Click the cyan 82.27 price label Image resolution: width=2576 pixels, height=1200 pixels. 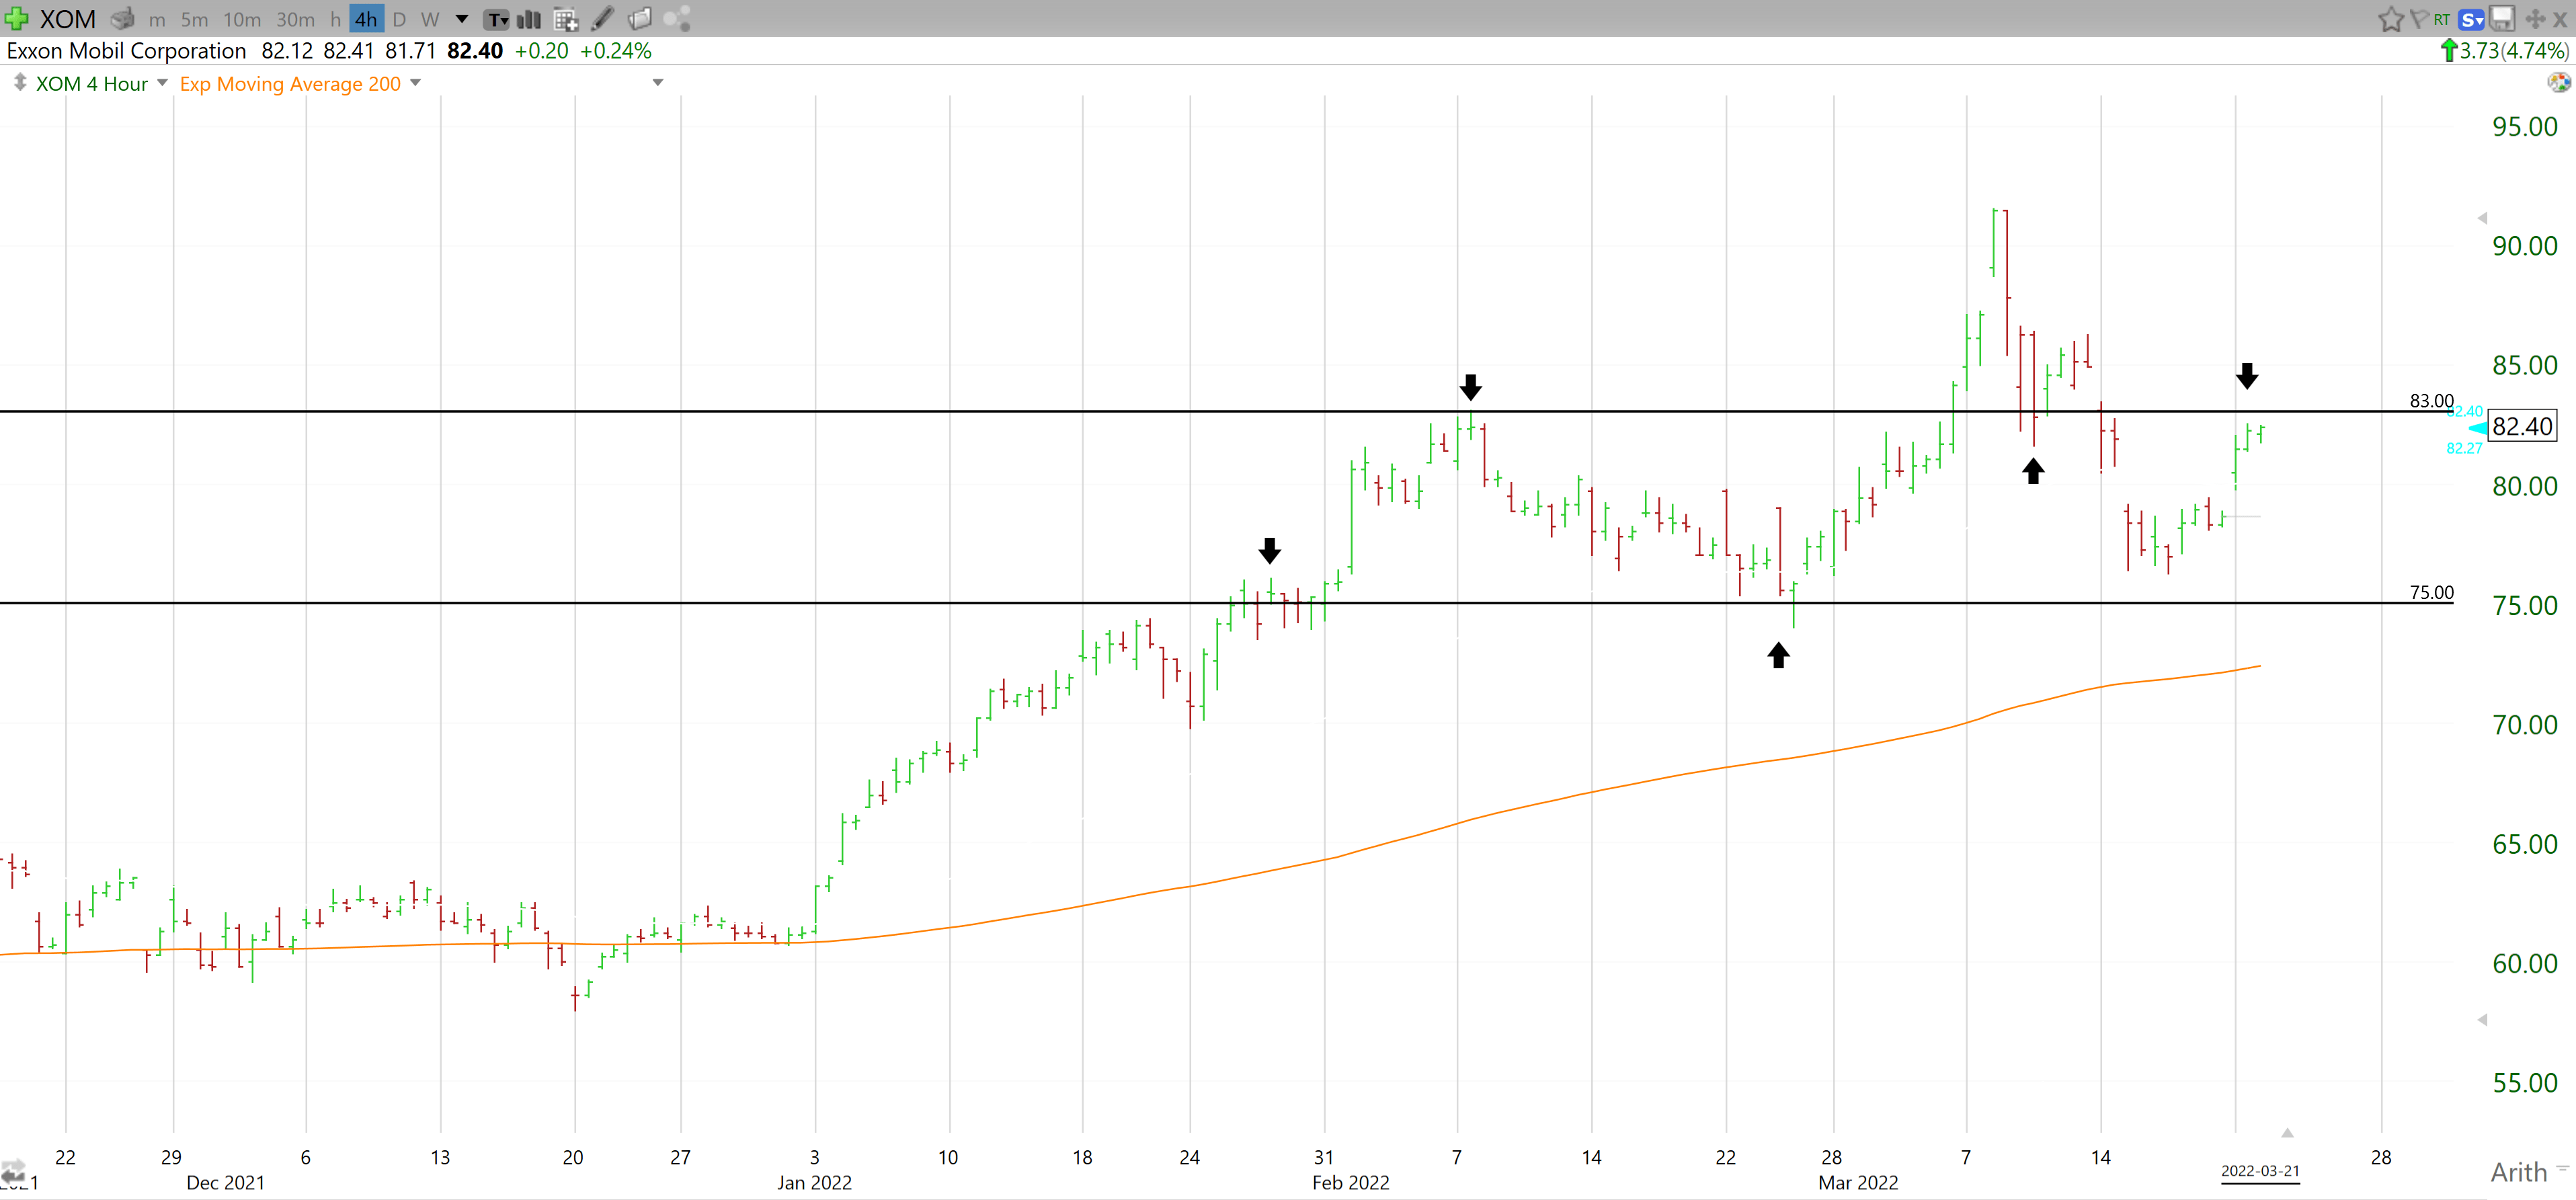tap(2464, 448)
